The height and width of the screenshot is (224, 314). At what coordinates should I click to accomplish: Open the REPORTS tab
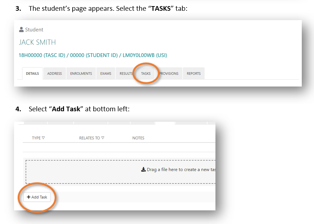[194, 74]
